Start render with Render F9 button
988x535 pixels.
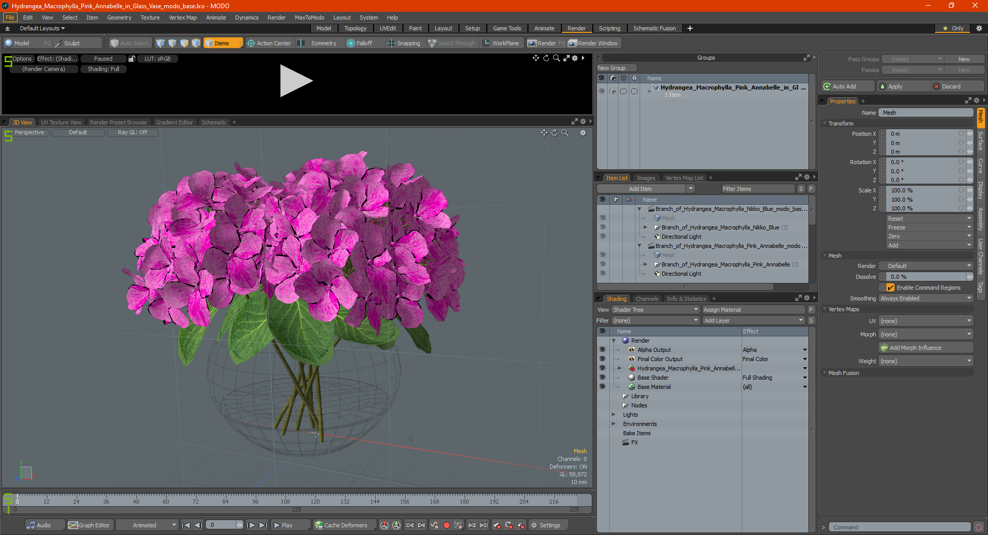[x=546, y=43]
